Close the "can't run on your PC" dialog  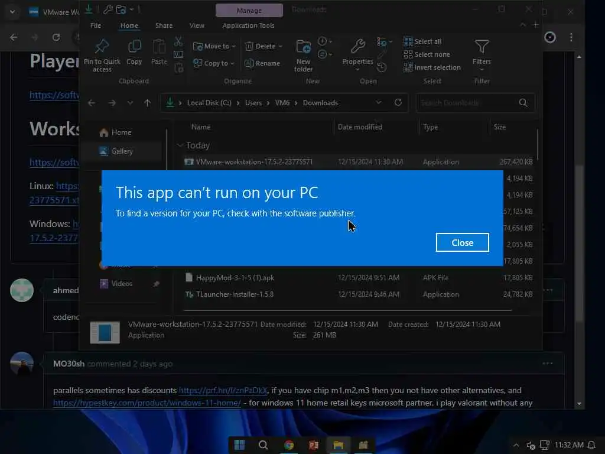click(462, 242)
